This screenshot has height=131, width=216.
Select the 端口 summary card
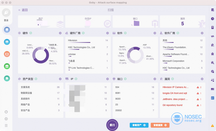point(135,22)
